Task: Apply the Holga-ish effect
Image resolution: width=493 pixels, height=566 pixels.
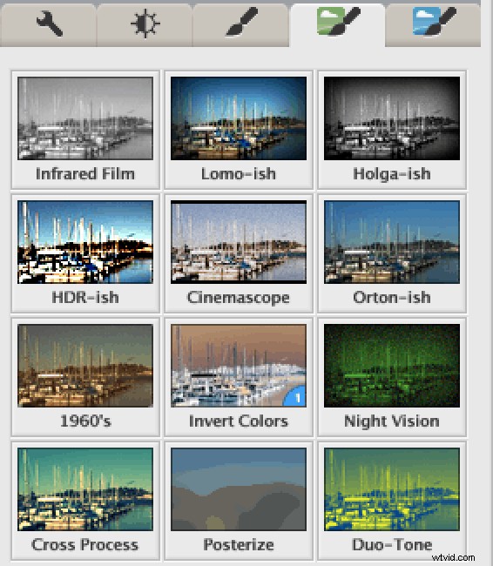Action: 392,130
